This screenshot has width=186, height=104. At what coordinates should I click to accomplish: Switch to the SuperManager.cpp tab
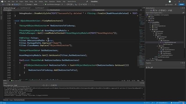coord(26,8)
